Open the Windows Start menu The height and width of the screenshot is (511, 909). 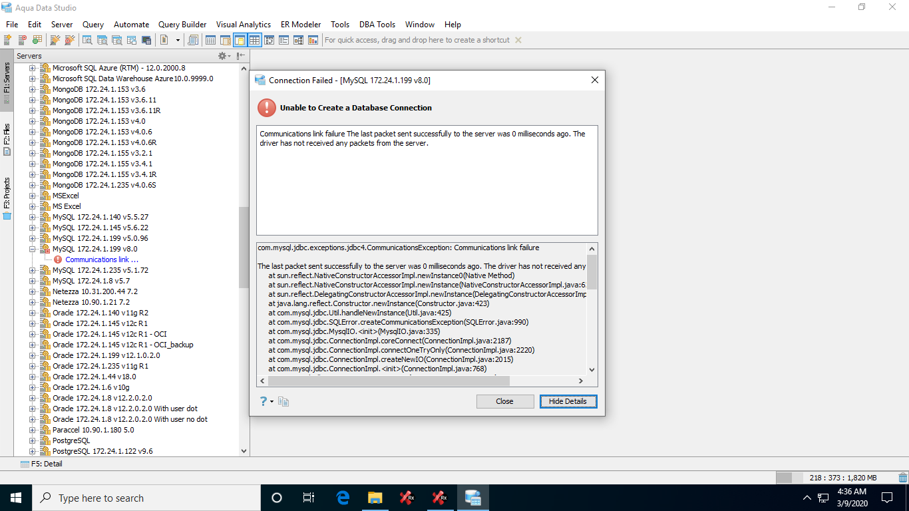pyautogui.click(x=16, y=498)
